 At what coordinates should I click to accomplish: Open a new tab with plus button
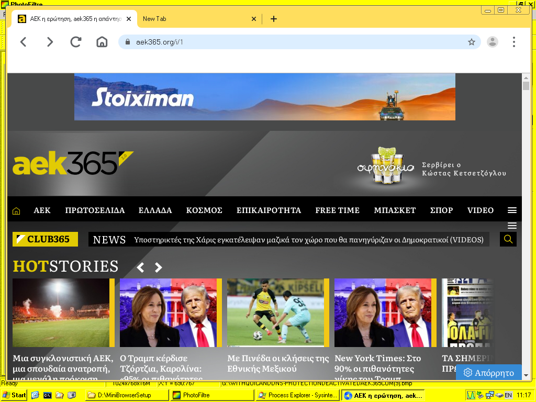pyautogui.click(x=273, y=19)
